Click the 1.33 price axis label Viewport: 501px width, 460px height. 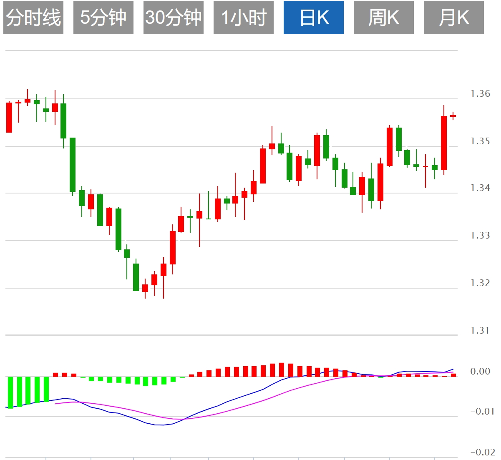[x=480, y=236]
